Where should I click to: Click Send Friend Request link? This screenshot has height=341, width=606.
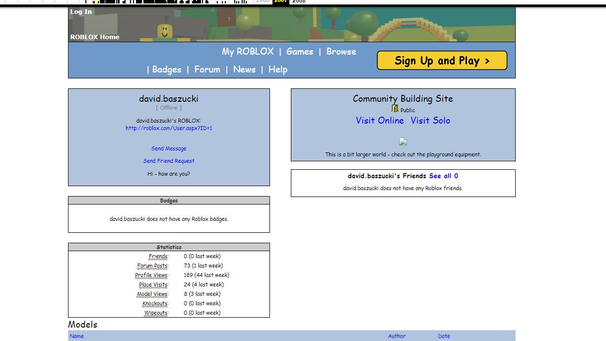point(169,161)
